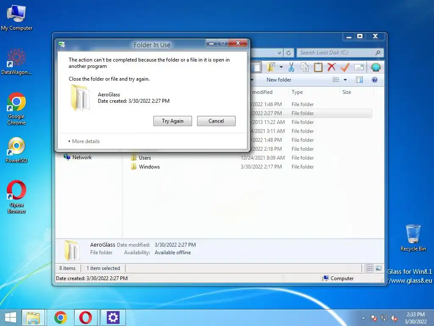The width and height of the screenshot is (434, 326).
Task: Click the Computer label in status bar
Action: point(342,278)
